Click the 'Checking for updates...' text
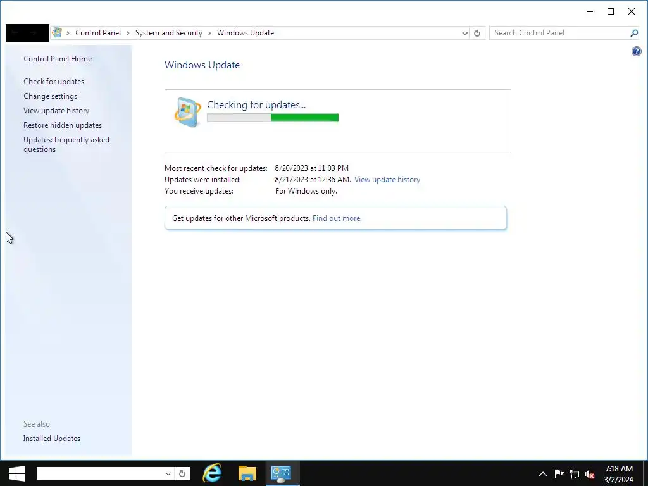Viewport: 648px width, 486px height. [x=256, y=104]
